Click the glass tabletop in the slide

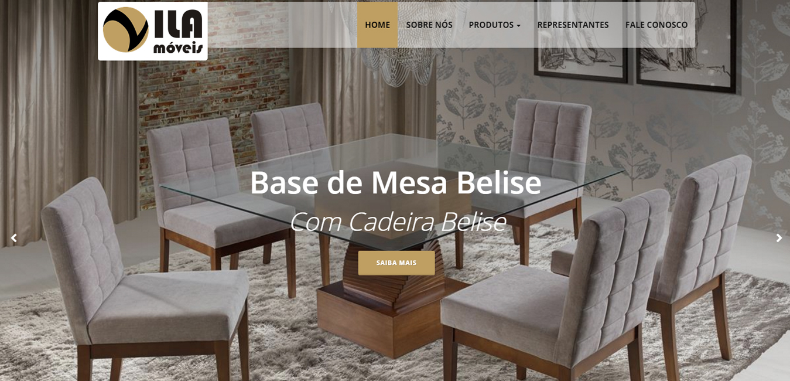(392, 188)
